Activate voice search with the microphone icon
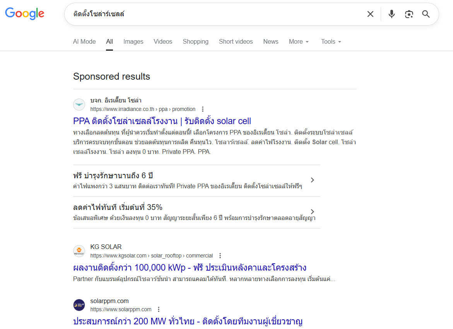This screenshot has width=453, height=329. pos(391,14)
